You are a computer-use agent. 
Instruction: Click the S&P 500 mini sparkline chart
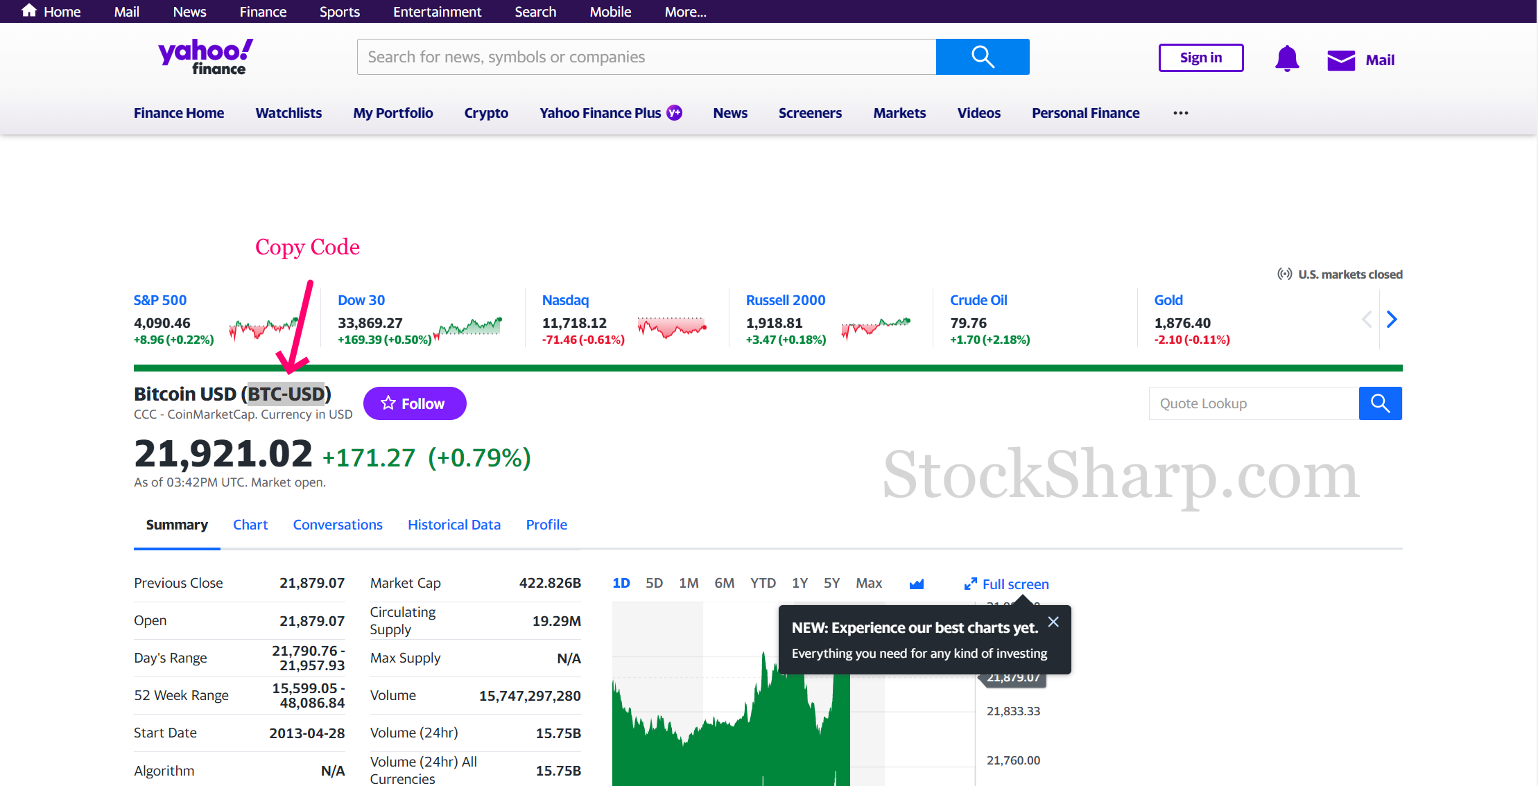tap(263, 328)
